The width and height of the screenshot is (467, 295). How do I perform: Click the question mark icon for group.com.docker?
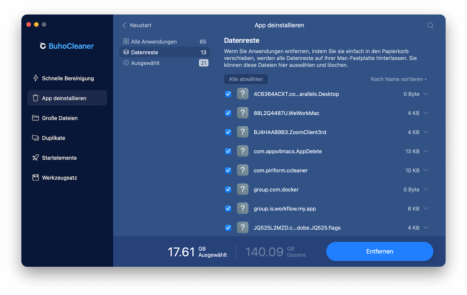pos(243,189)
